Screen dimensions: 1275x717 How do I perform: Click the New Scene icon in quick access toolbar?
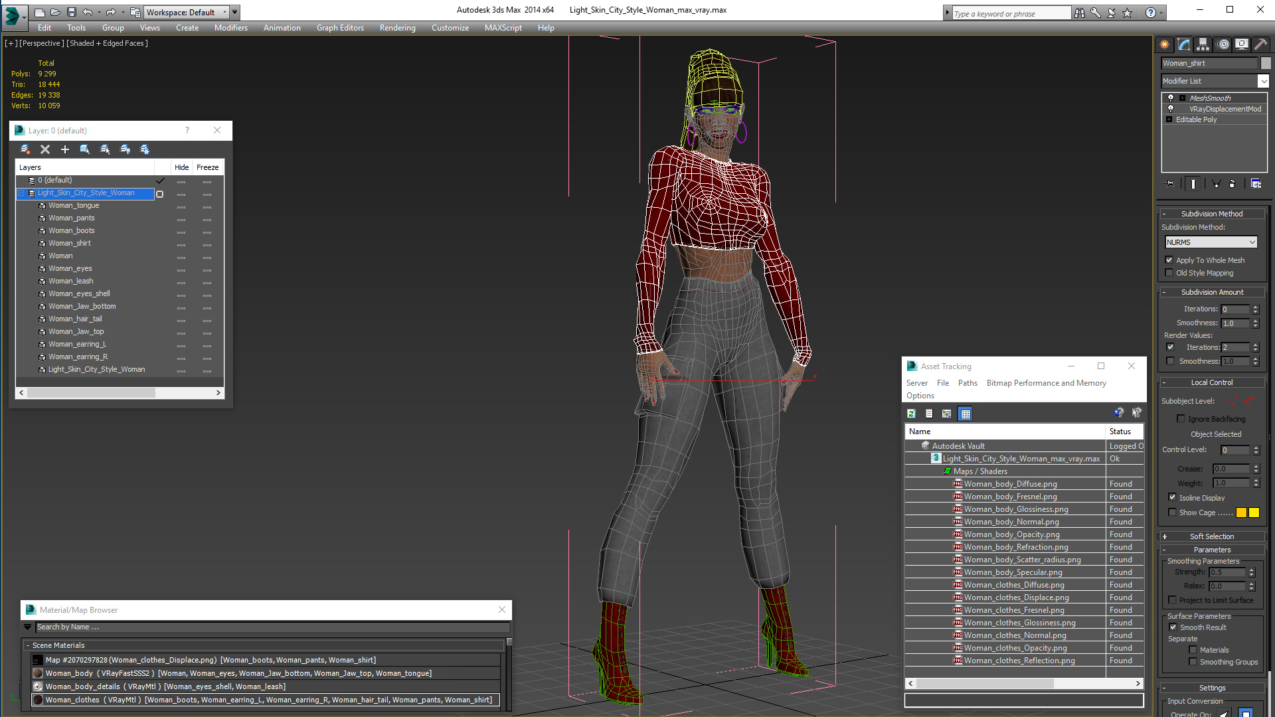pos(40,12)
